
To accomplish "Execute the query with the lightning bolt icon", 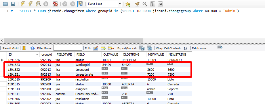I will tap(23, 4).
